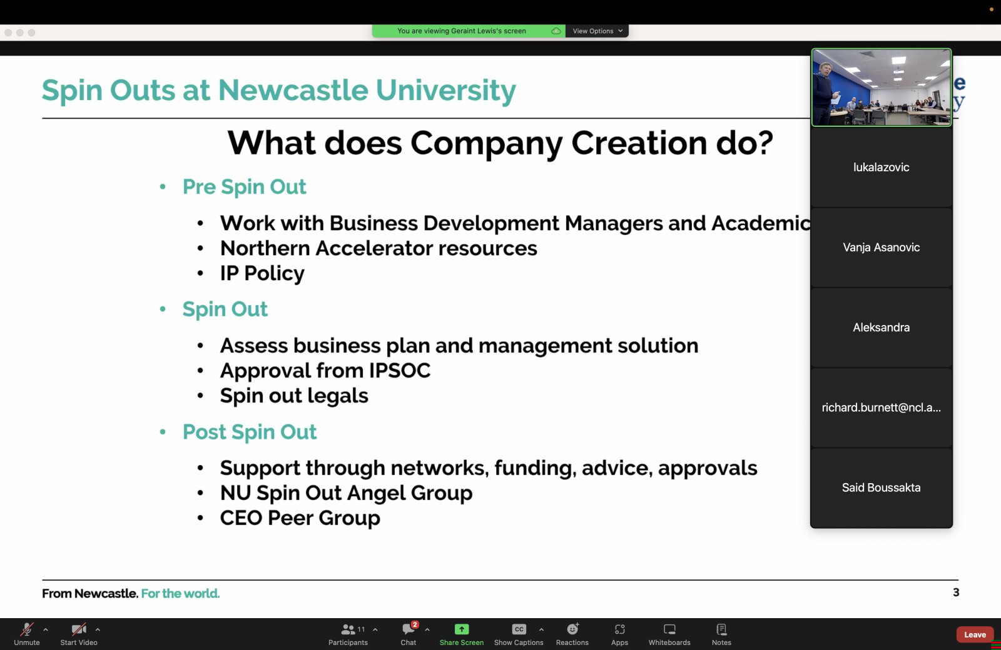Image resolution: width=1001 pixels, height=650 pixels.
Task: Click "NU Spin Out Angel Group" bullet
Action: pyautogui.click(x=346, y=493)
